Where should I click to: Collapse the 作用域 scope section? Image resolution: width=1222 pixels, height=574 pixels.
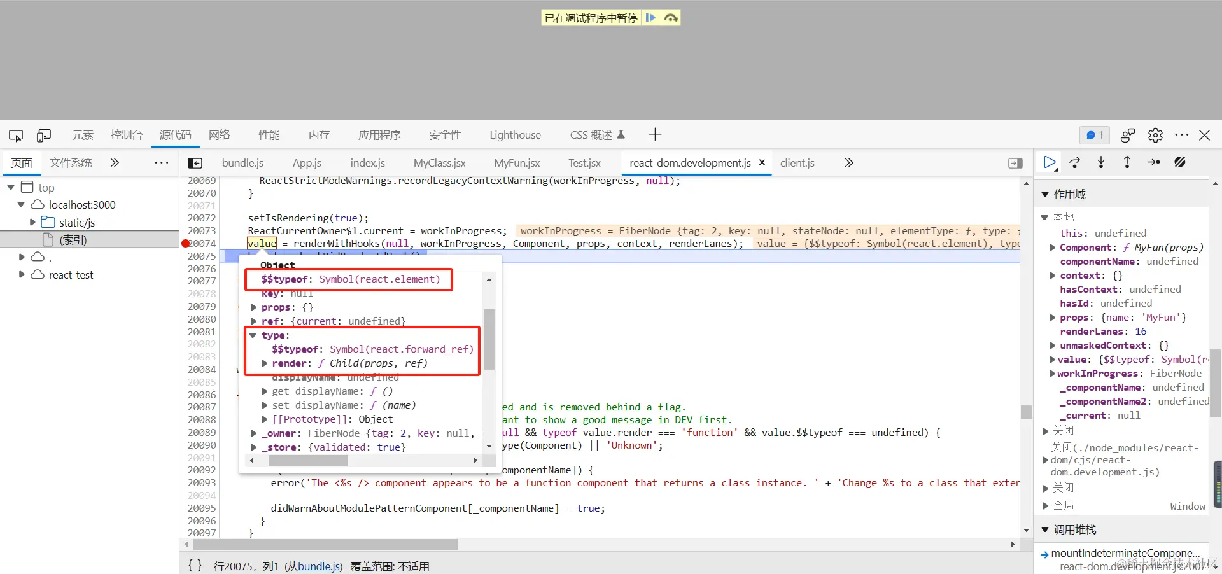(x=1044, y=194)
